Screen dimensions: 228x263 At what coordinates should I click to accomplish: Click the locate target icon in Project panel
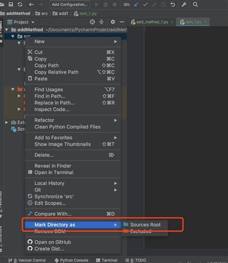point(92,22)
